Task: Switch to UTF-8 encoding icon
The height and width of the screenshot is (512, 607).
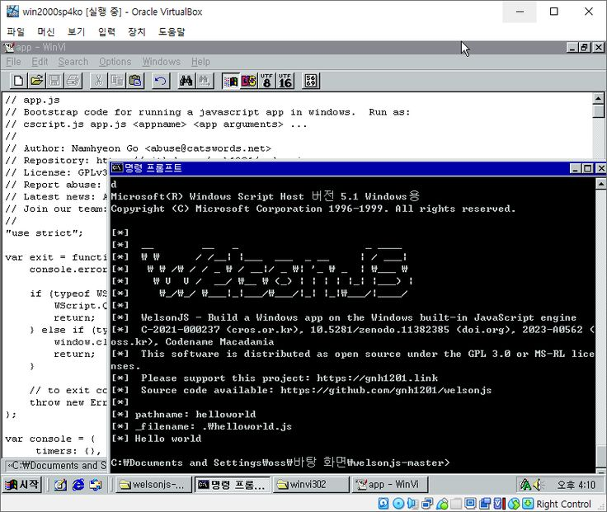Action: point(266,80)
